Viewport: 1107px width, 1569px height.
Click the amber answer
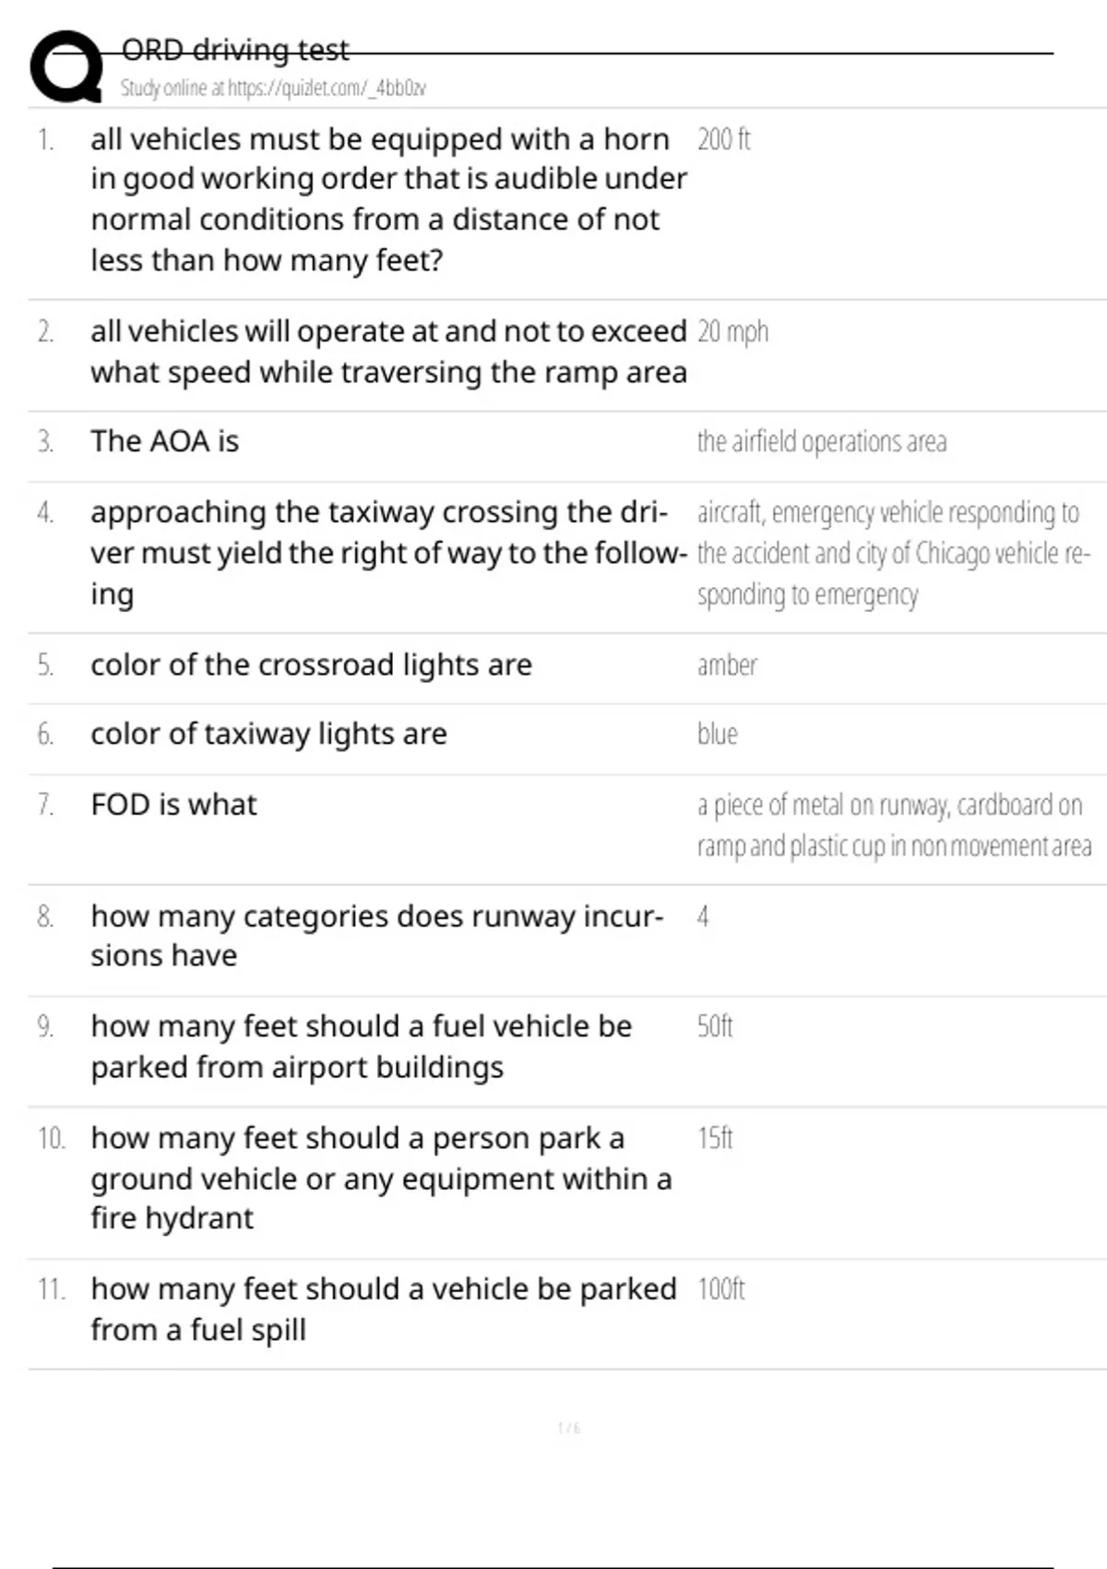click(x=727, y=665)
